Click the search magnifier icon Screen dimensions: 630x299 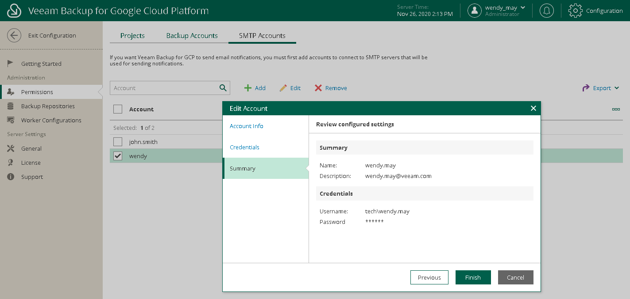(x=223, y=88)
